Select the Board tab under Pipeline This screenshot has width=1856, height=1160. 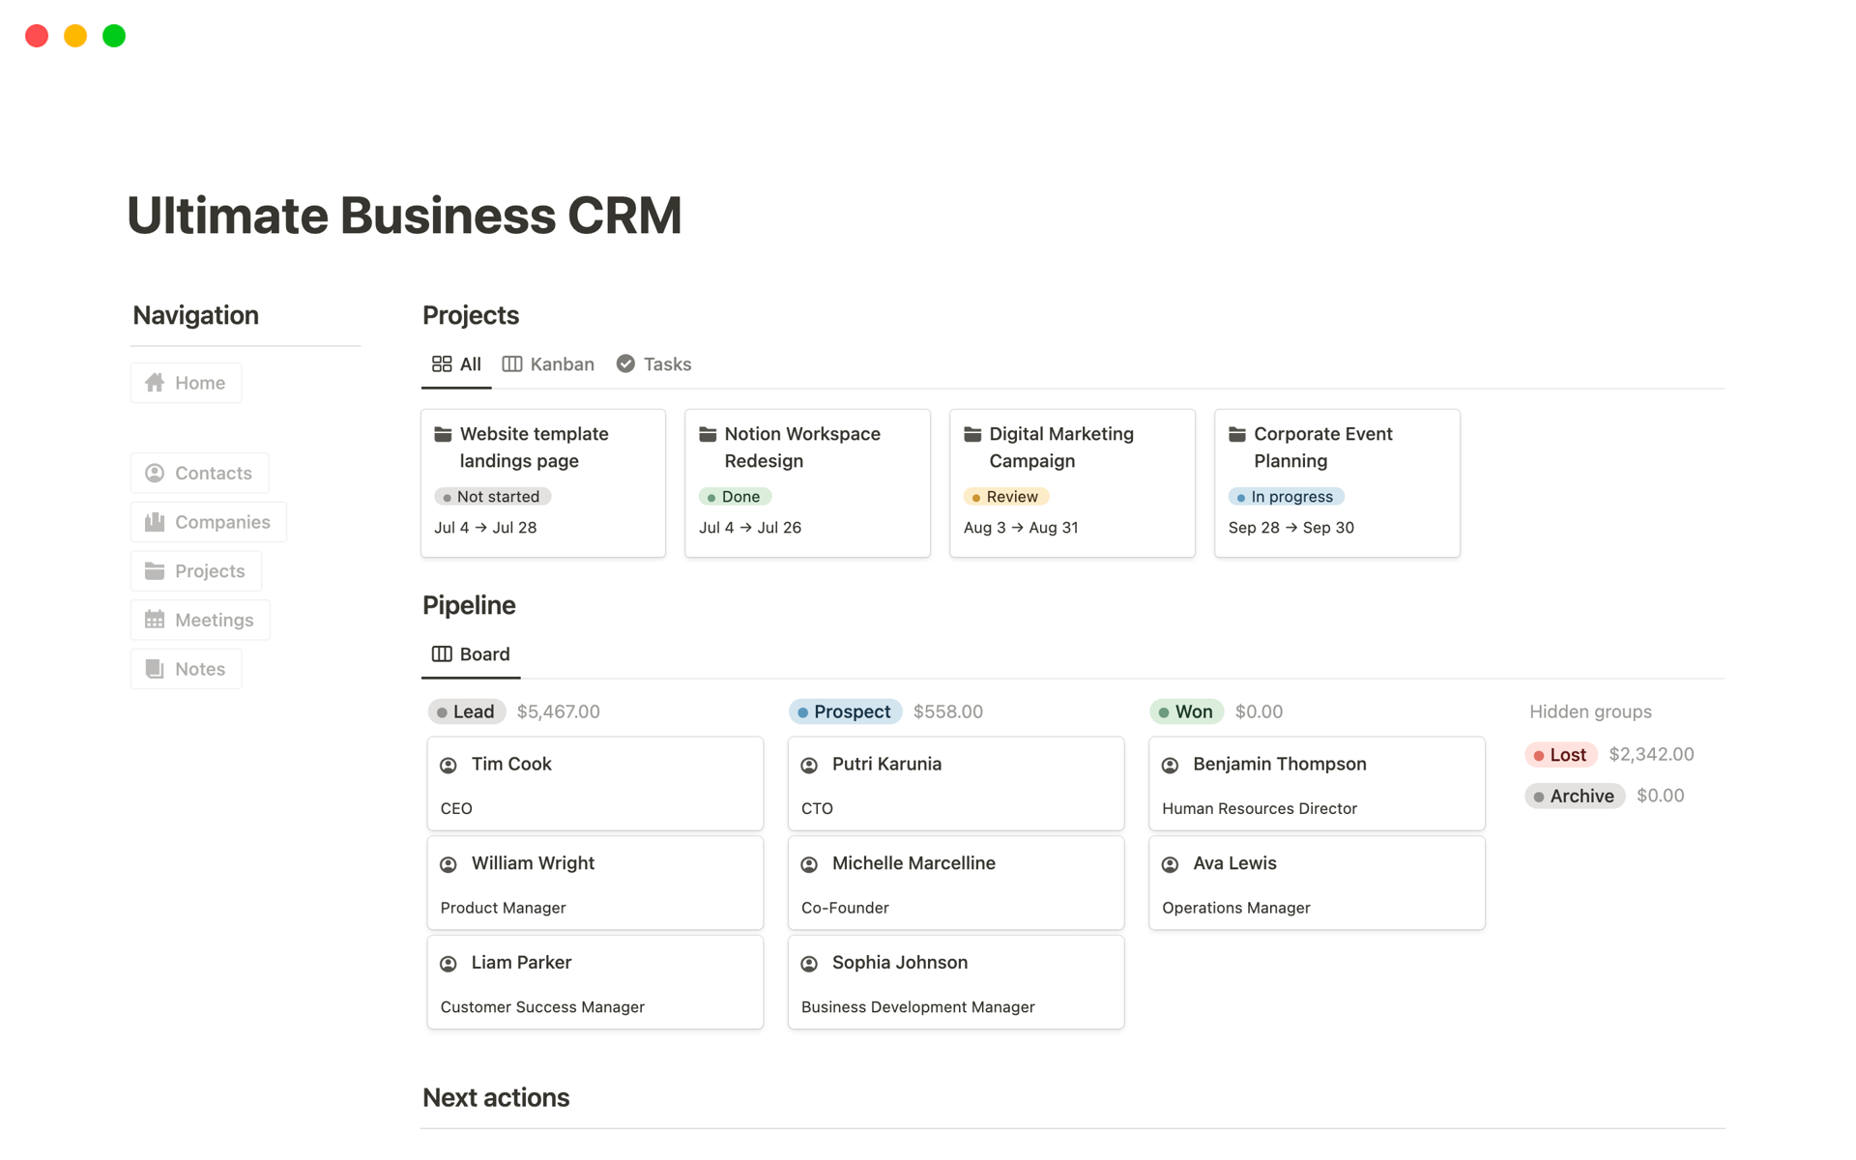pos(471,654)
